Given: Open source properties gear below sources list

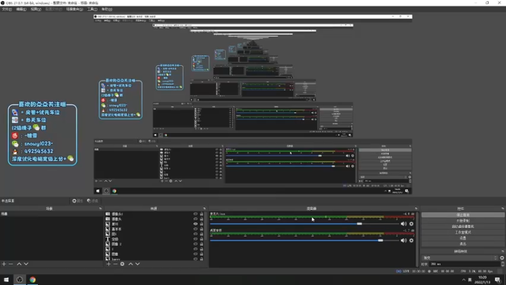Looking at the screenshot, I should point(122,264).
